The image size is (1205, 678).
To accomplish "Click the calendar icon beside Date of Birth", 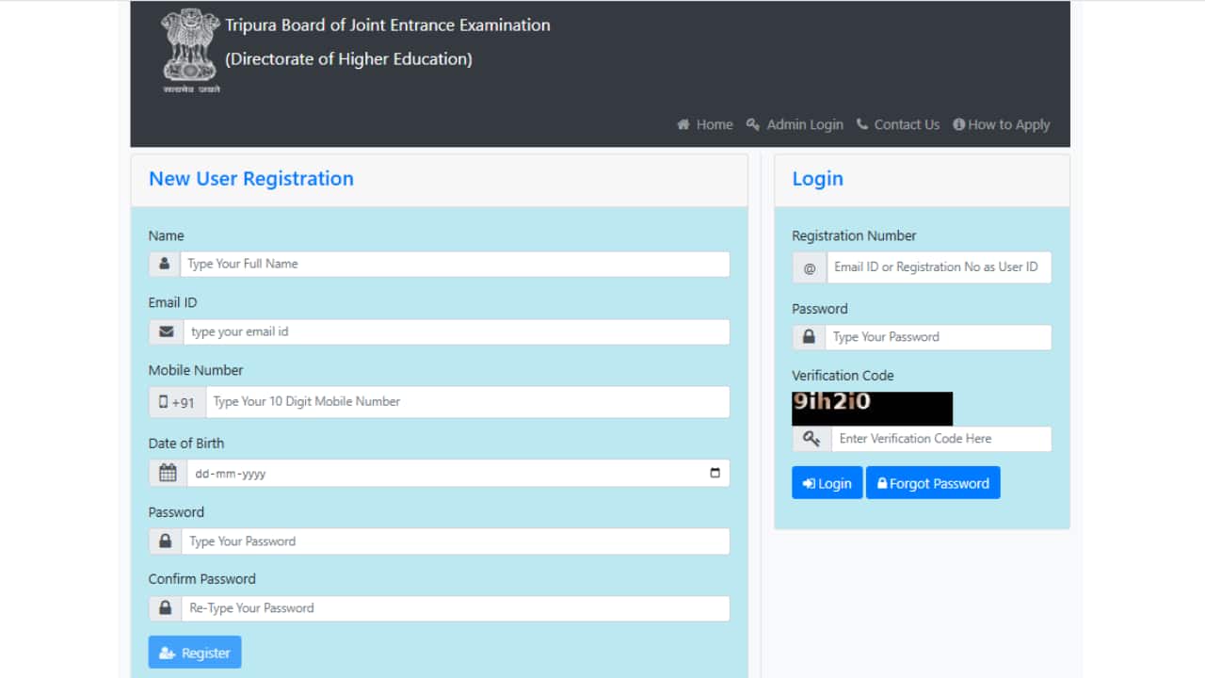I will coord(168,474).
